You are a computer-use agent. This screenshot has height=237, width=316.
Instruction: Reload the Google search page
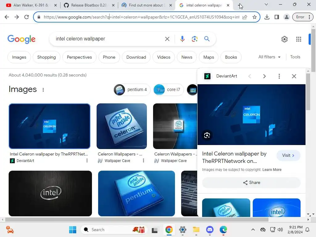pos(27,17)
